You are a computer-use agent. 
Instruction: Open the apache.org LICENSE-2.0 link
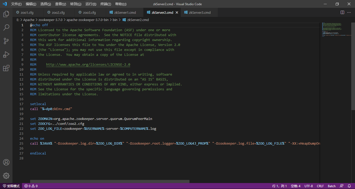click(x=88, y=65)
